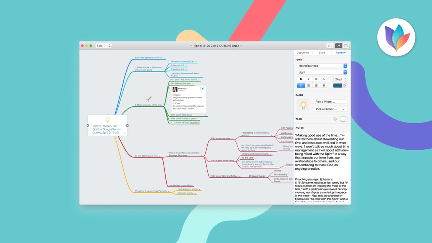Open the Light font weight dropdown
This screenshot has width=432, height=243.
pyautogui.click(x=322, y=72)
